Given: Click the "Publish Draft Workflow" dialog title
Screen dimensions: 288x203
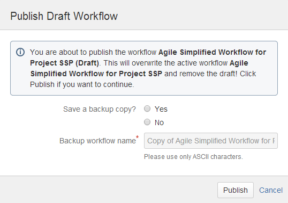Looking at the screenshot, I should [64, 16].
